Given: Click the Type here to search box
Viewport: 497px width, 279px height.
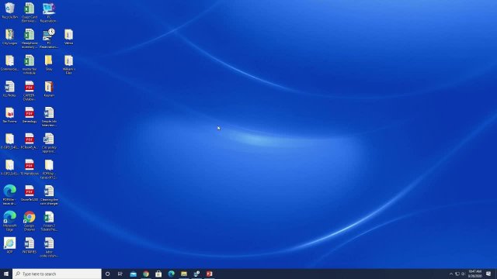Looking at the screenshot, I should 57,274.
